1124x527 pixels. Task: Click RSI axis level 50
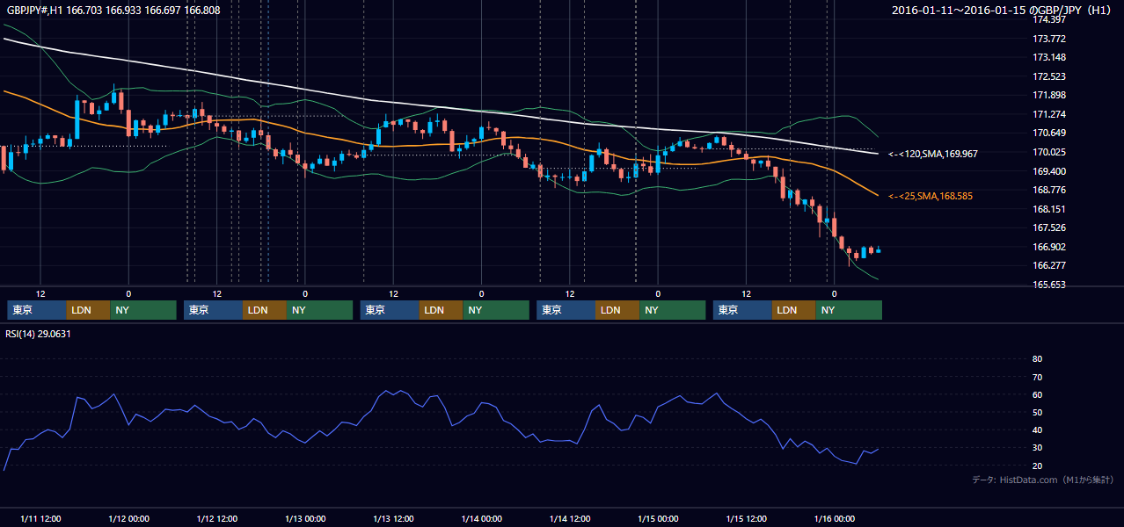[x=1037, y=412]
